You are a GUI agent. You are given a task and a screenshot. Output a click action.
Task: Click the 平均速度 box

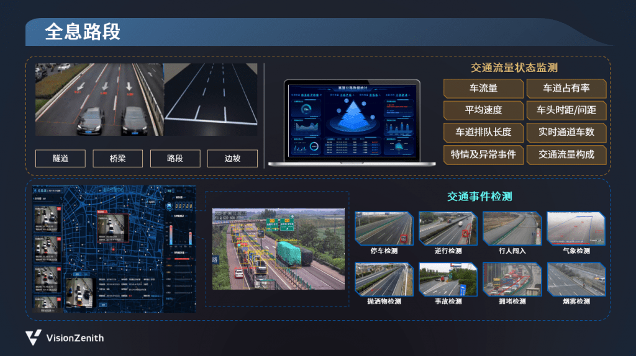tap(483, 110)
